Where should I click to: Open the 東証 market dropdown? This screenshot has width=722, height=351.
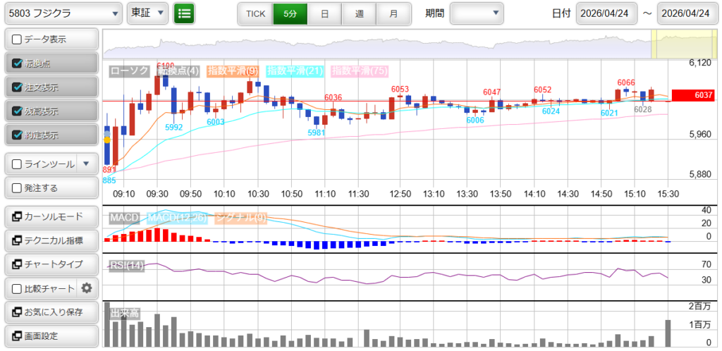click(148, 13)
